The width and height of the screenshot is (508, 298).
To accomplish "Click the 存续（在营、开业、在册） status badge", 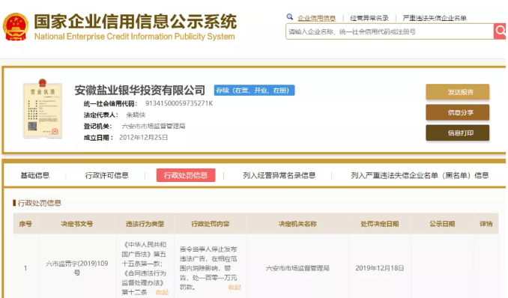I will 254,91.
